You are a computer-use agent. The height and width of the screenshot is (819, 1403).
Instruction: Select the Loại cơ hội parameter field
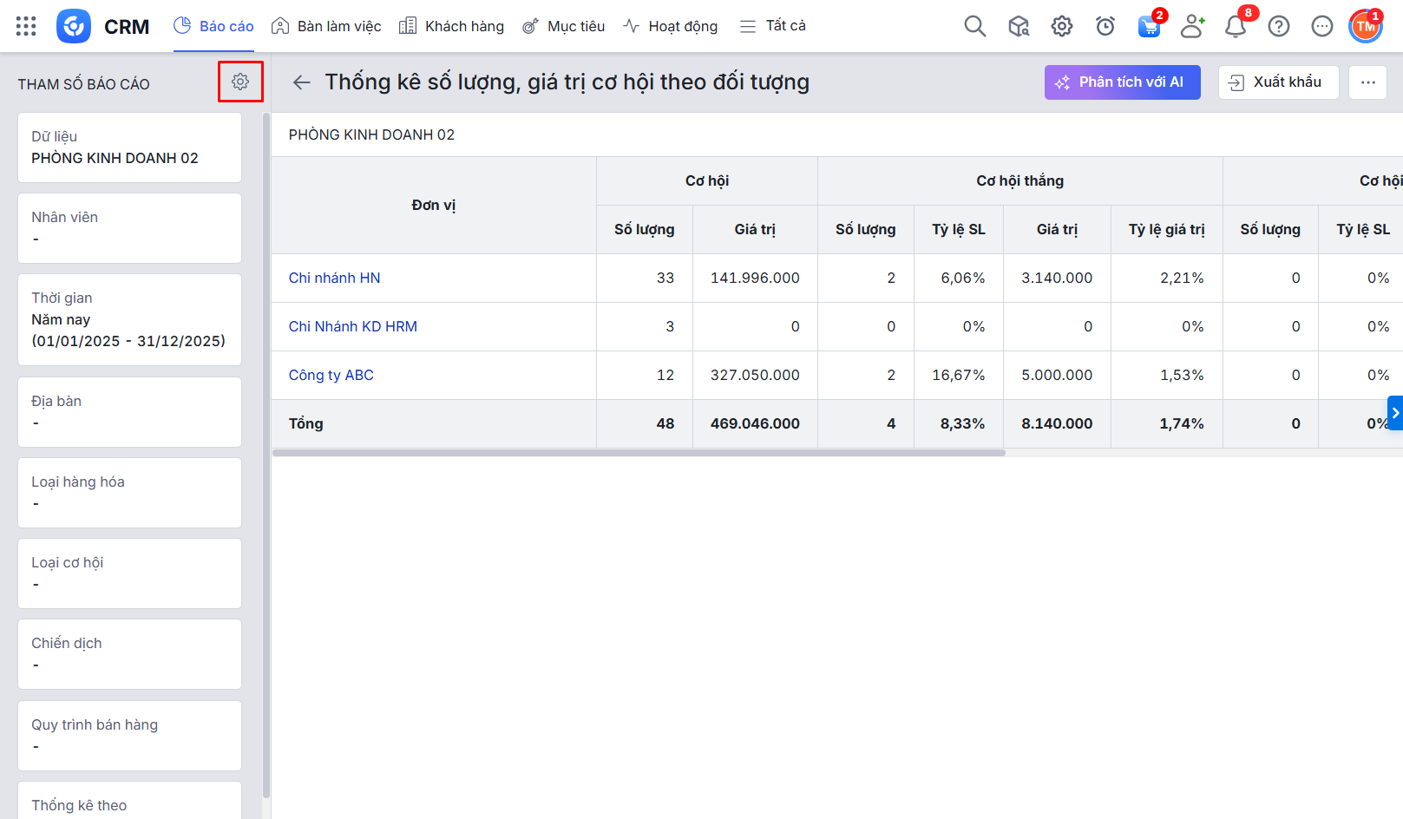129,573
